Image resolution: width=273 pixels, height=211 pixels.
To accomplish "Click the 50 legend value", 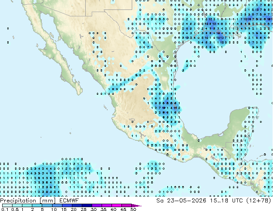I will [x=133, y=209].
